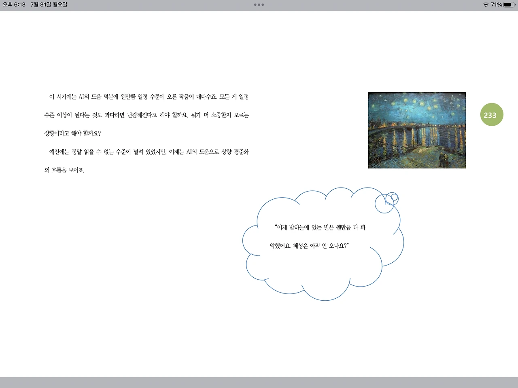Open the iPad multitasking three-dot menu
Screen dimensions: 518x388
pos(259,4)
